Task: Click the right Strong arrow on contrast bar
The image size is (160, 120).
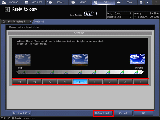Action: tap(142, 72)
